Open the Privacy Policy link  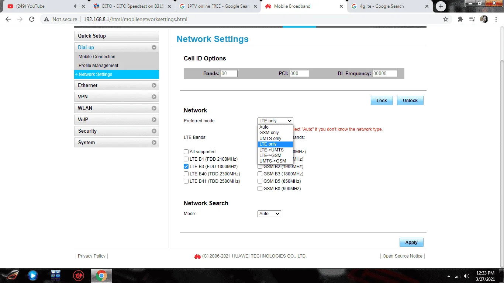pyautogui.click(x=92, y=256)
